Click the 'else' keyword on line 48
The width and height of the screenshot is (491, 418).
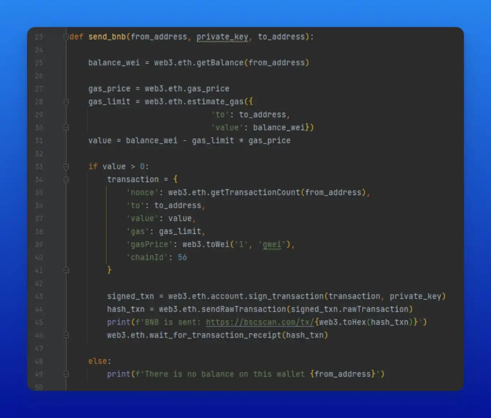pyautogui.click(x=98, y=361)
